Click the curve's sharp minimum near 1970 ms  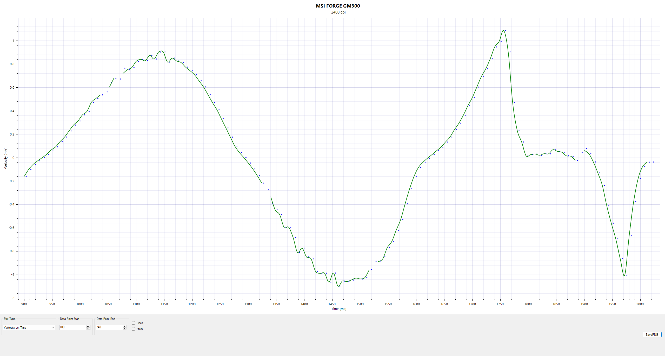coord(624,276)
